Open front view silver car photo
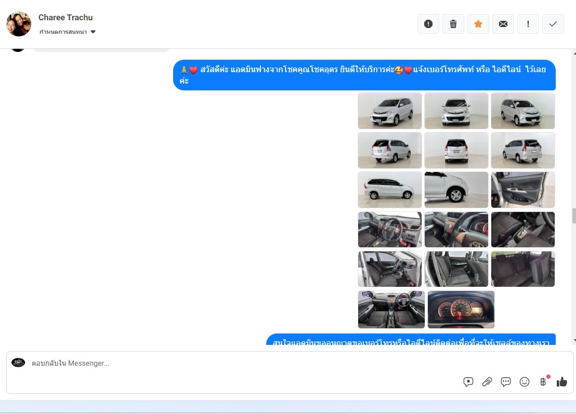Screen dimensions: 576x414 click(456, 111)
